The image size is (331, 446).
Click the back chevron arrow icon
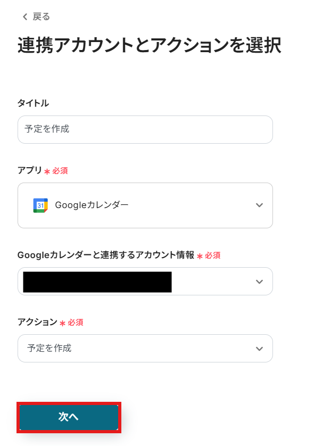click(x=24, y=17)
